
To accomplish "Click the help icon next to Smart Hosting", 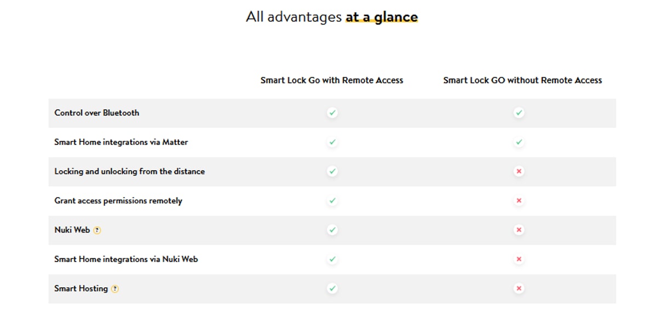I will (x=114, y=289).
